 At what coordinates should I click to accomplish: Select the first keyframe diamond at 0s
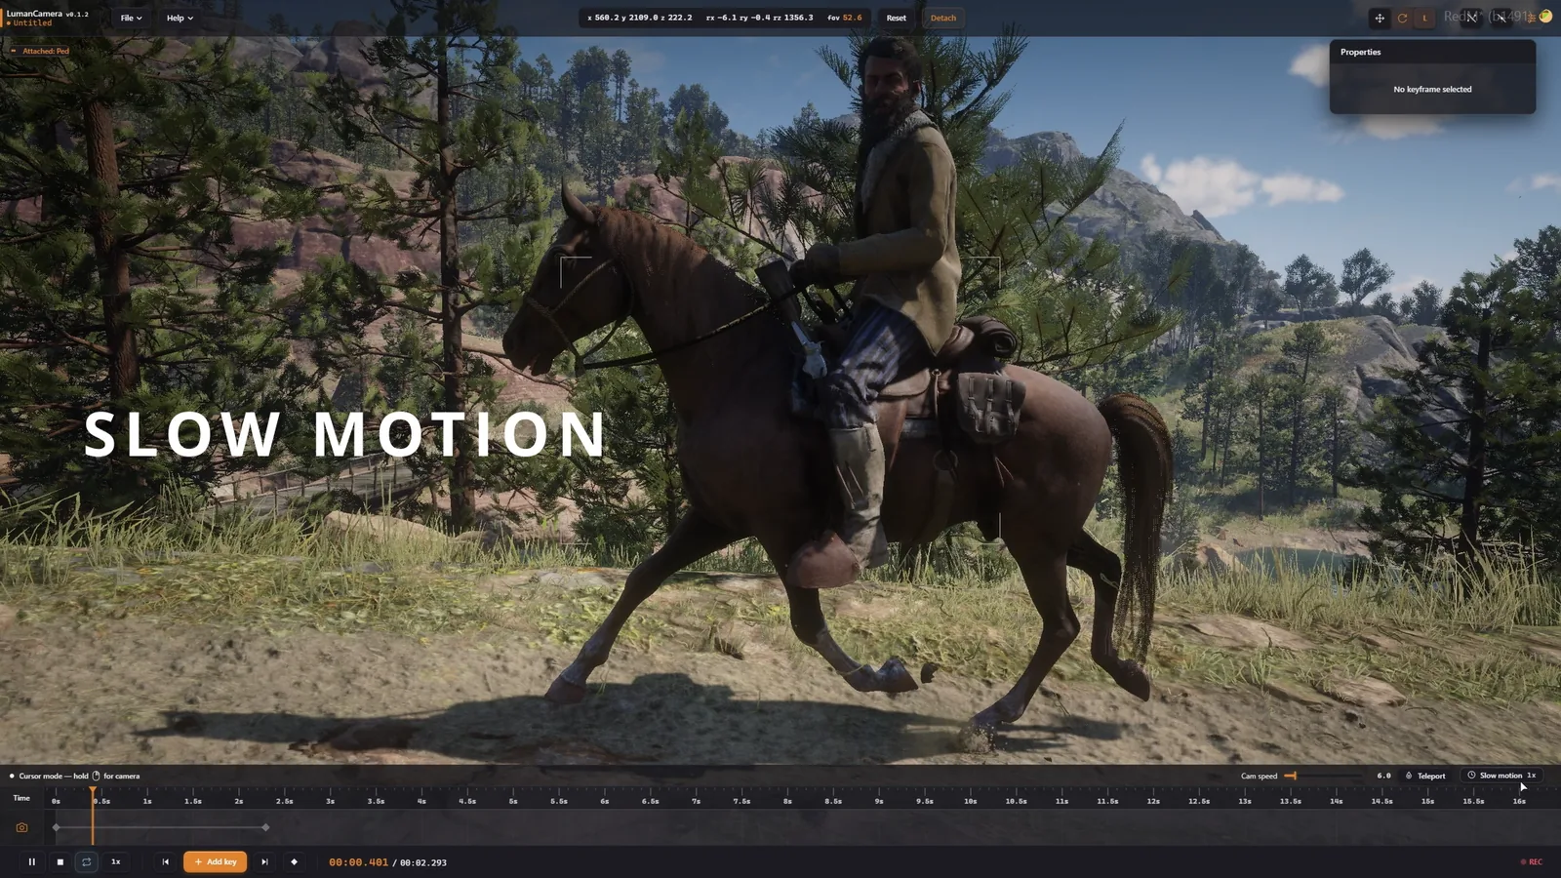click(57, 827)
